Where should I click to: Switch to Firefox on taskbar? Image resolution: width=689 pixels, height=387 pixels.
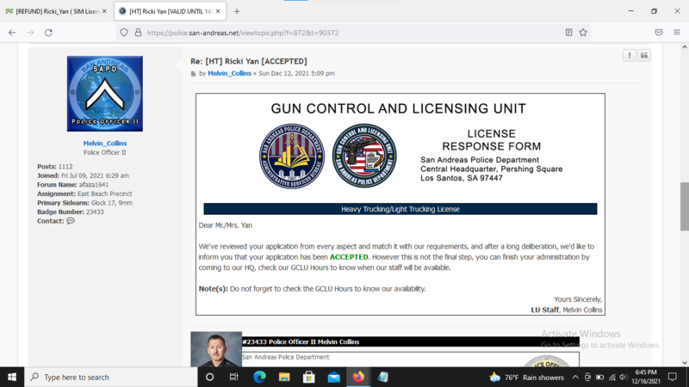pos(358,377)
